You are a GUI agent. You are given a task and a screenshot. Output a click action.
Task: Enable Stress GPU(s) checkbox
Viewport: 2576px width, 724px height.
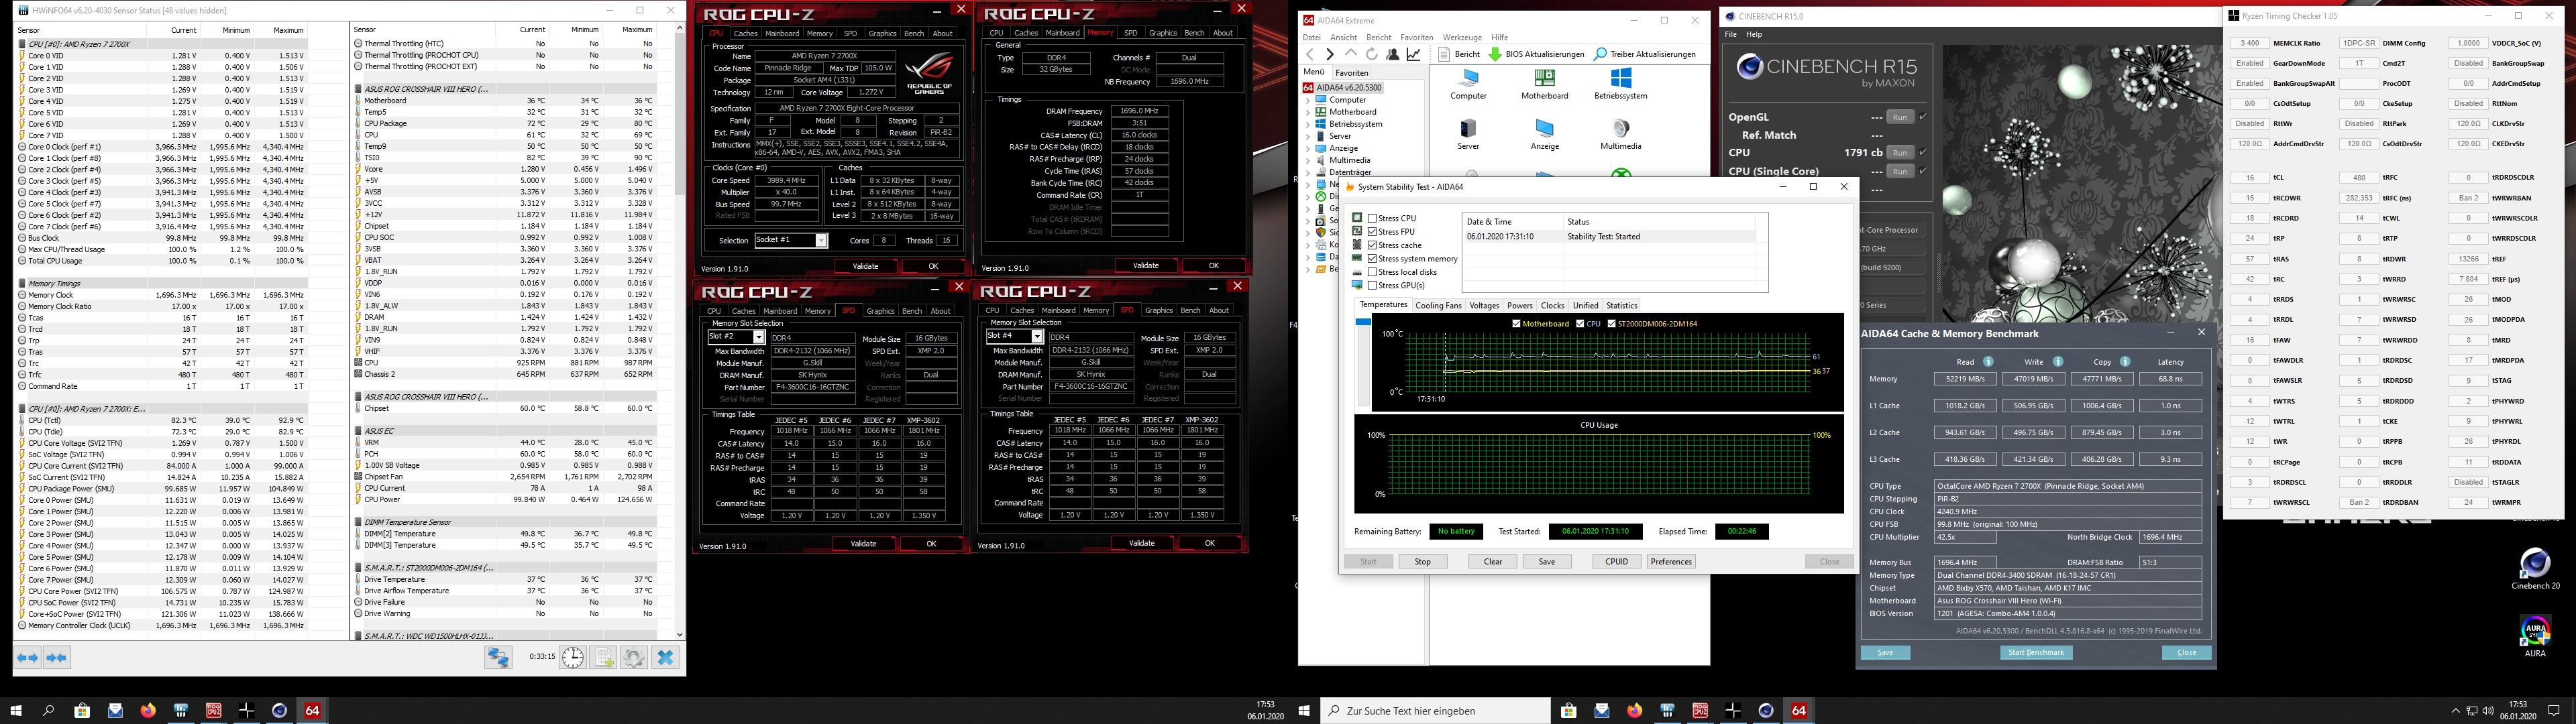pos(1373,285)
